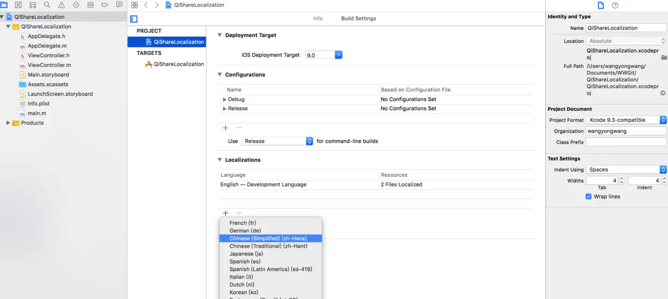
Task: Open the related items grid icon
Action: (135, 5)
